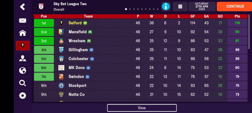Open the manager profile icon
The width and height of the screenshot is (252, 113).
[x=23, y=58]
